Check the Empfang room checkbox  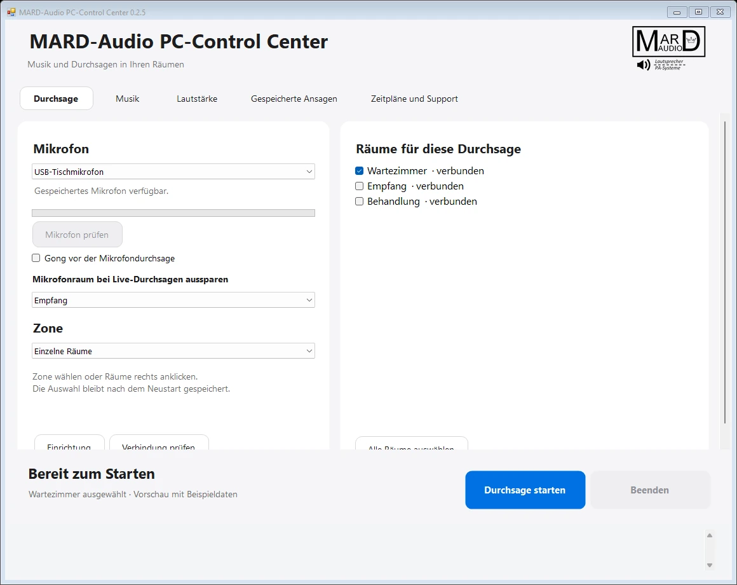tap(360, 186)
